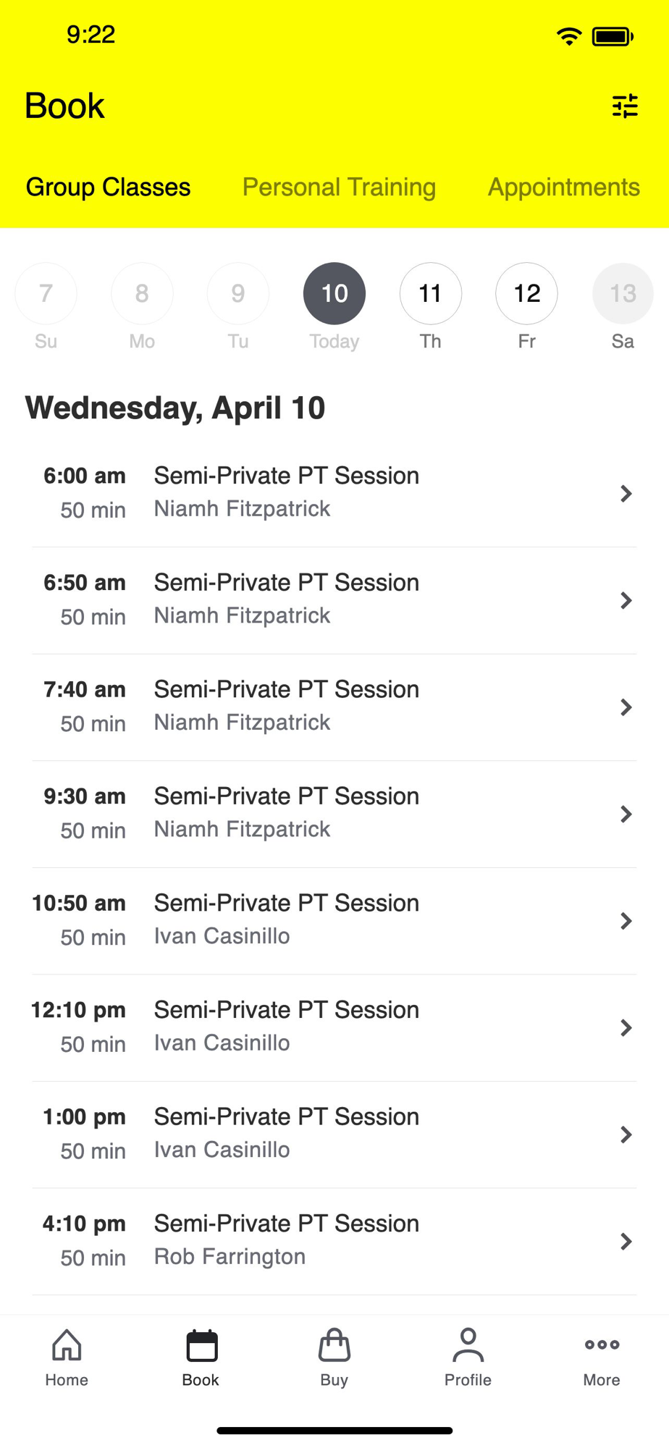The image size is (669, 1448).
Task: Tap the Home icon in bottom bar
Action: point(67,1345)
